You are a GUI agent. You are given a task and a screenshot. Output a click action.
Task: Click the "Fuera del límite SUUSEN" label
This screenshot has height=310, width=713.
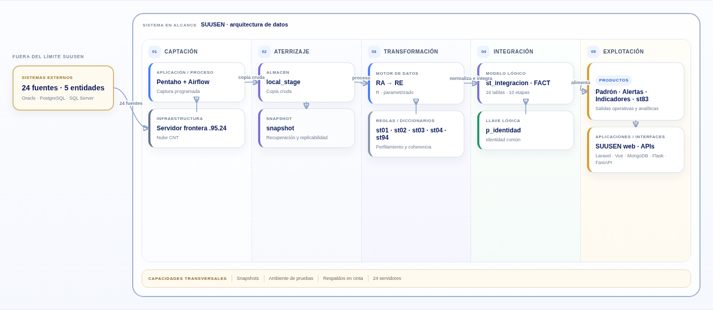48,57
